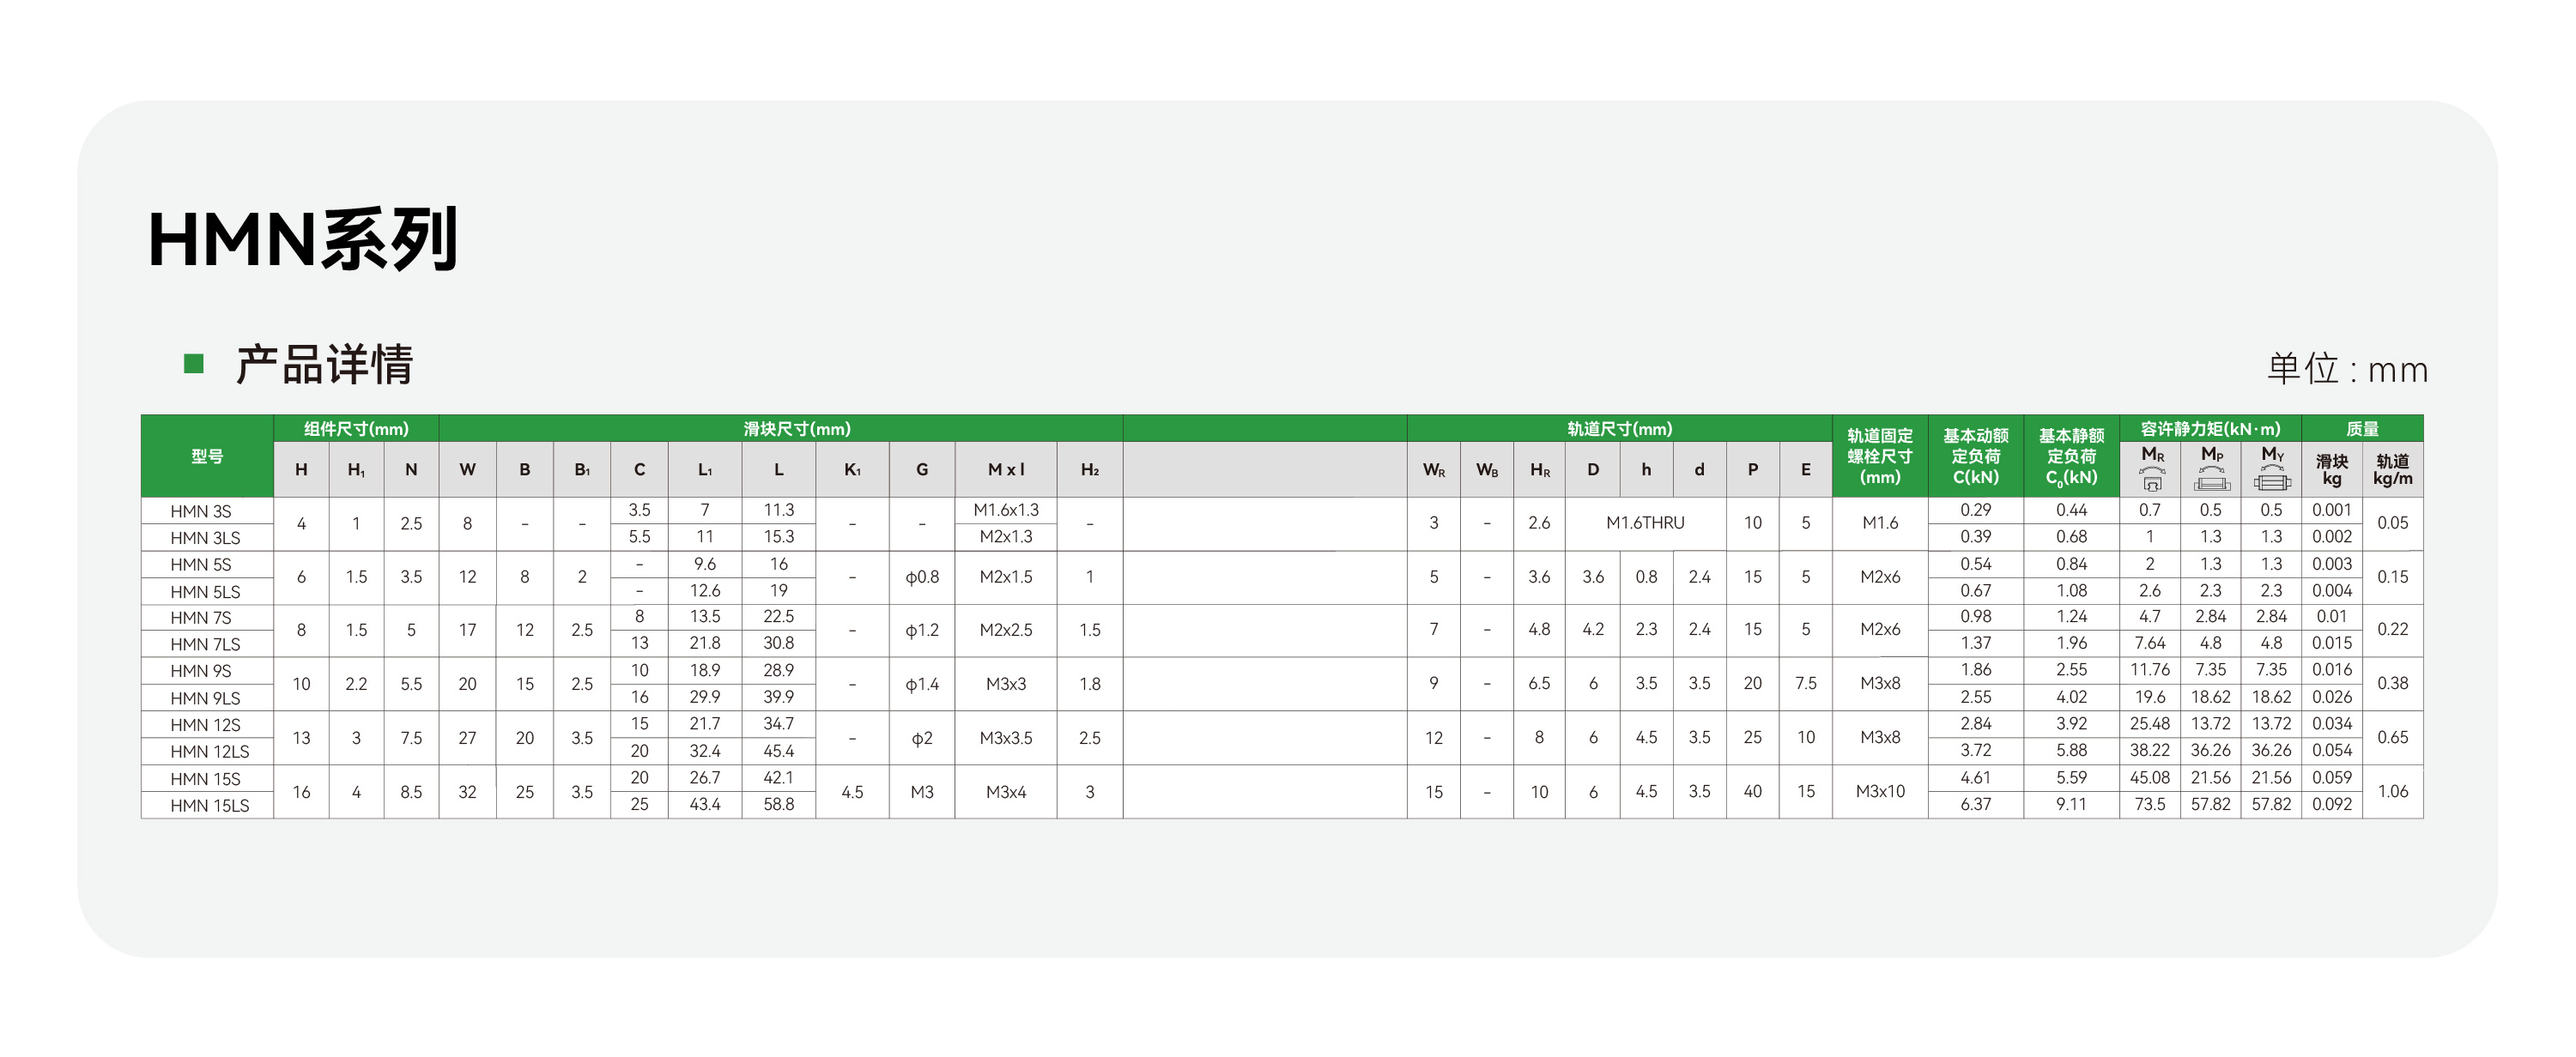Click the HMN 12LS model name
Image resolution: width=2576 pixels, height=1057 pixels.
pyautogui.click(x=209, y=752)
